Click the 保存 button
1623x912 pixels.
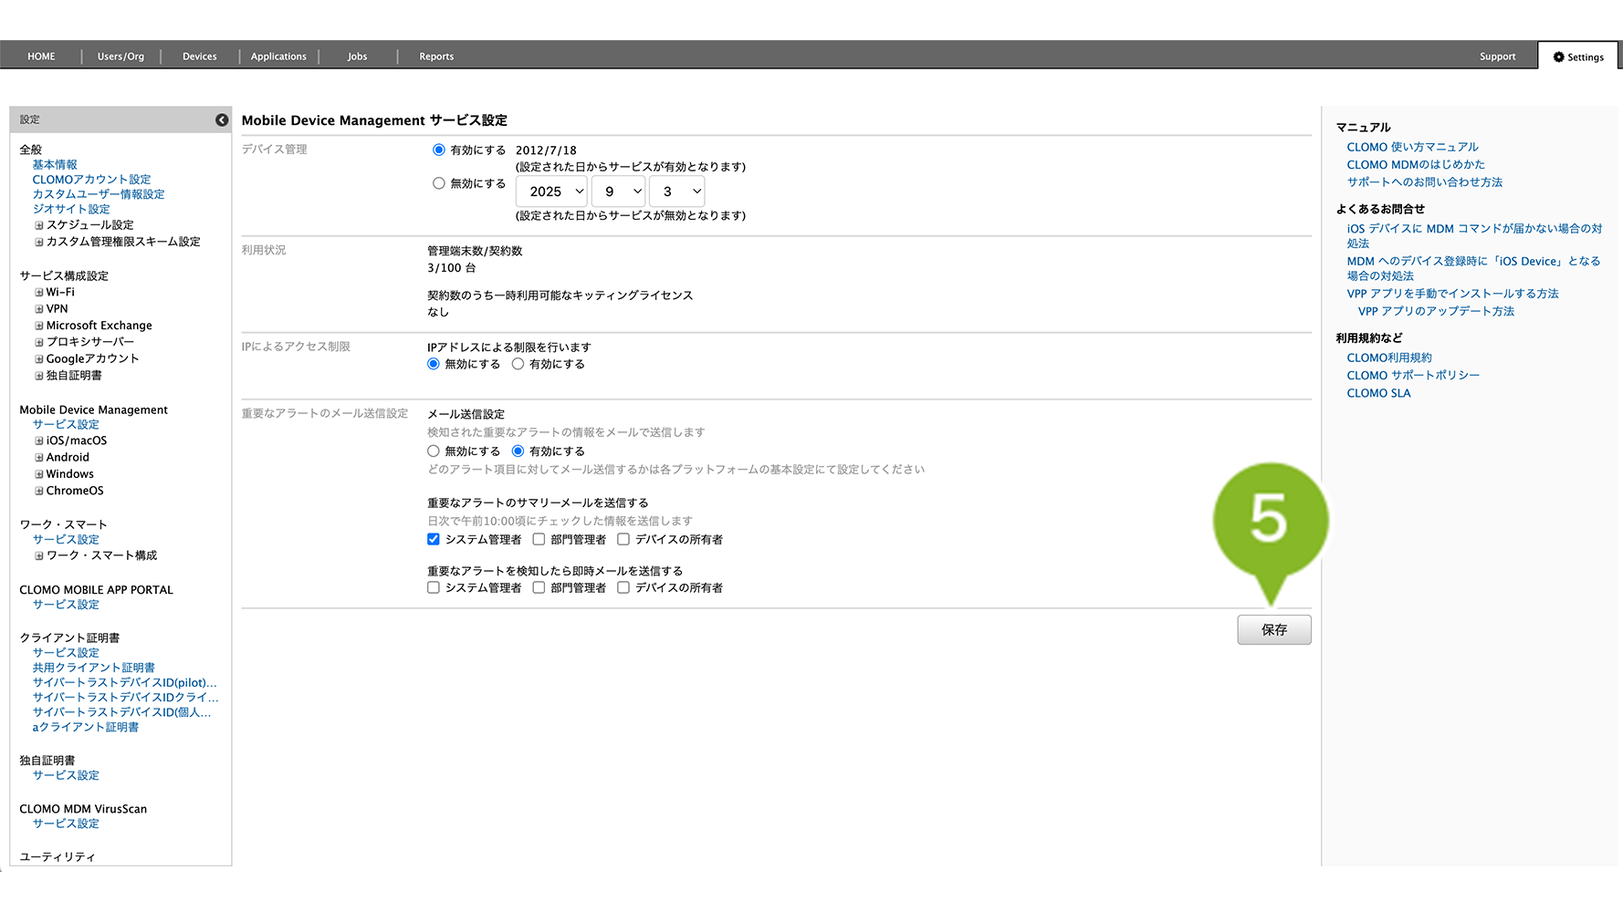pyautogui.click(x=1273, y=630)
